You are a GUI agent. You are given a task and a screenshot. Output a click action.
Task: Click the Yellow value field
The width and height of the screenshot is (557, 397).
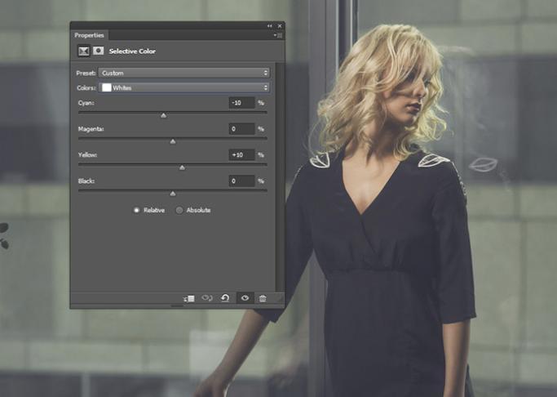[x=241, y=154]
